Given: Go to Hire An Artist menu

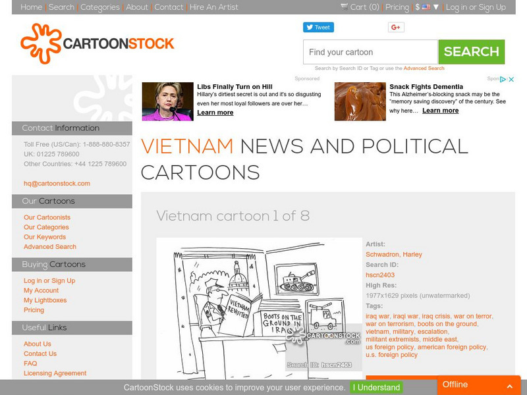Looking at the screenshot, I should pyautogui.click(x=213, y=7).
